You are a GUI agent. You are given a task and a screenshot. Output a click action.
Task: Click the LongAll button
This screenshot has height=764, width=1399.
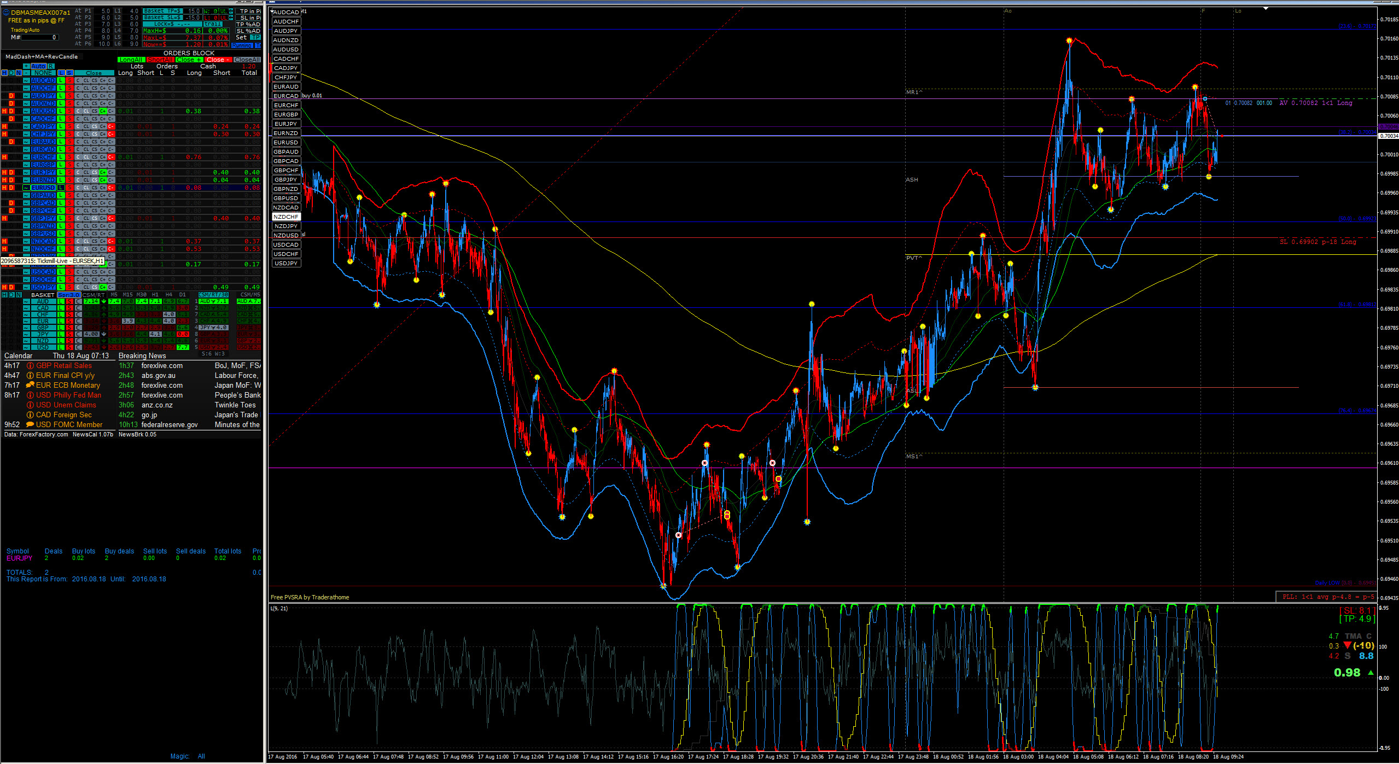click(x=131, y=60)
